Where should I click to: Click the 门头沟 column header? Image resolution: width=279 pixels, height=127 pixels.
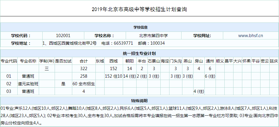176,61
